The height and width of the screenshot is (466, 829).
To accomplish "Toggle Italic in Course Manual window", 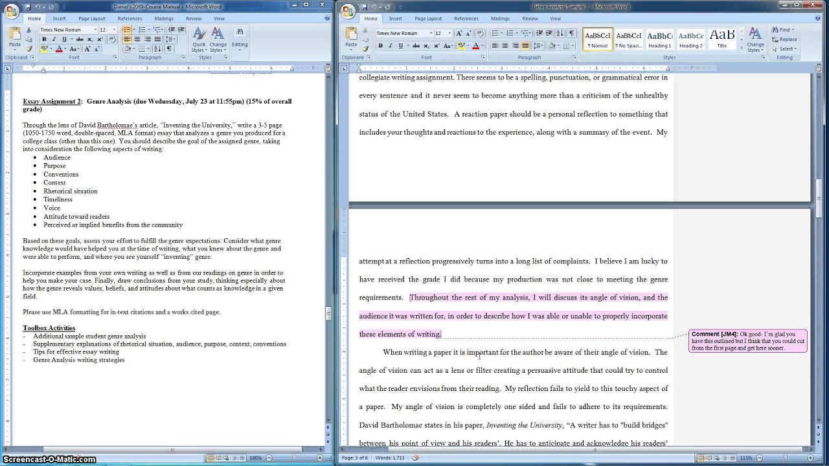I will [x=54, y=39].
